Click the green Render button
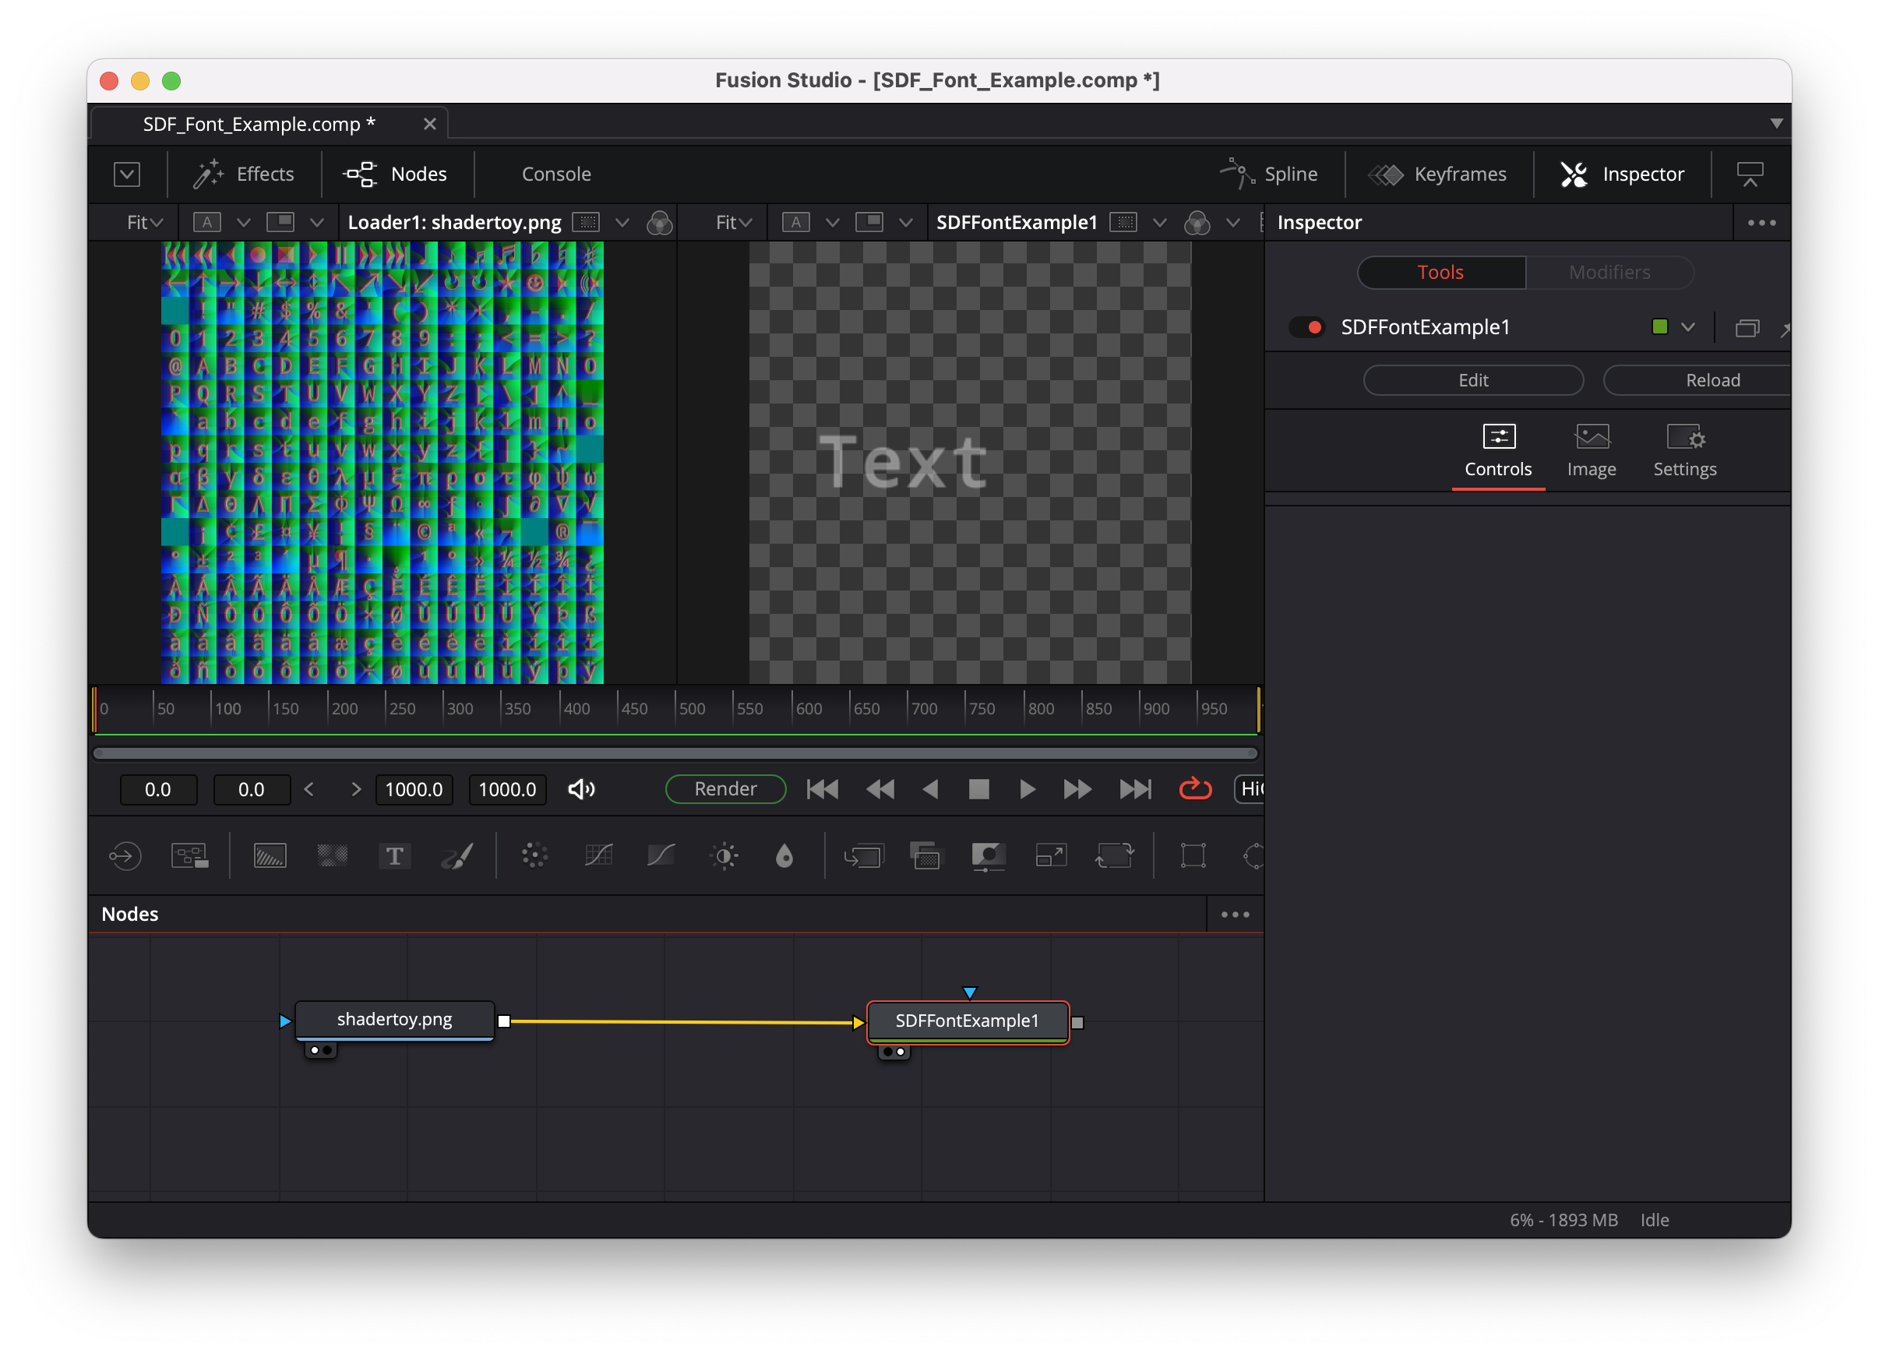The width and height of the screenshot is (1879, 1354). [726, 790]
